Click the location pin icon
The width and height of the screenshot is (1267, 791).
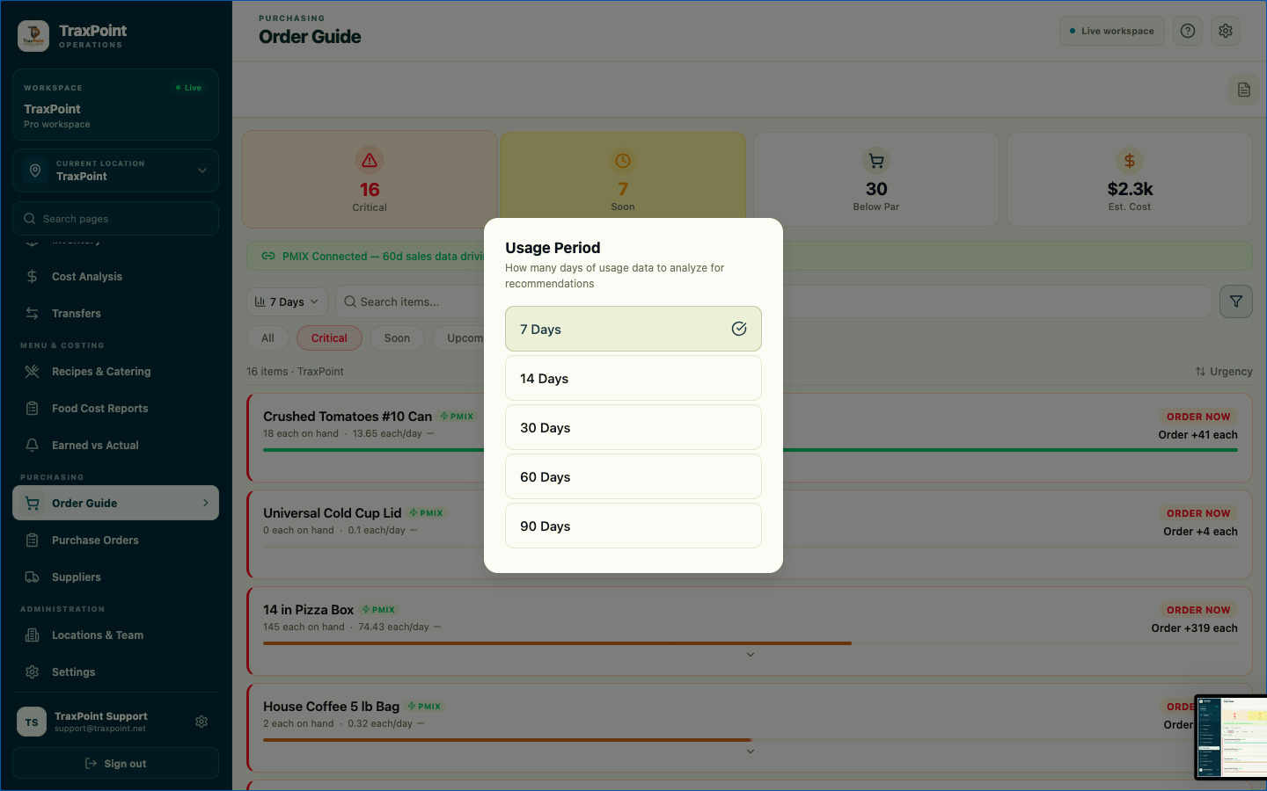click(x=35, y=171)
